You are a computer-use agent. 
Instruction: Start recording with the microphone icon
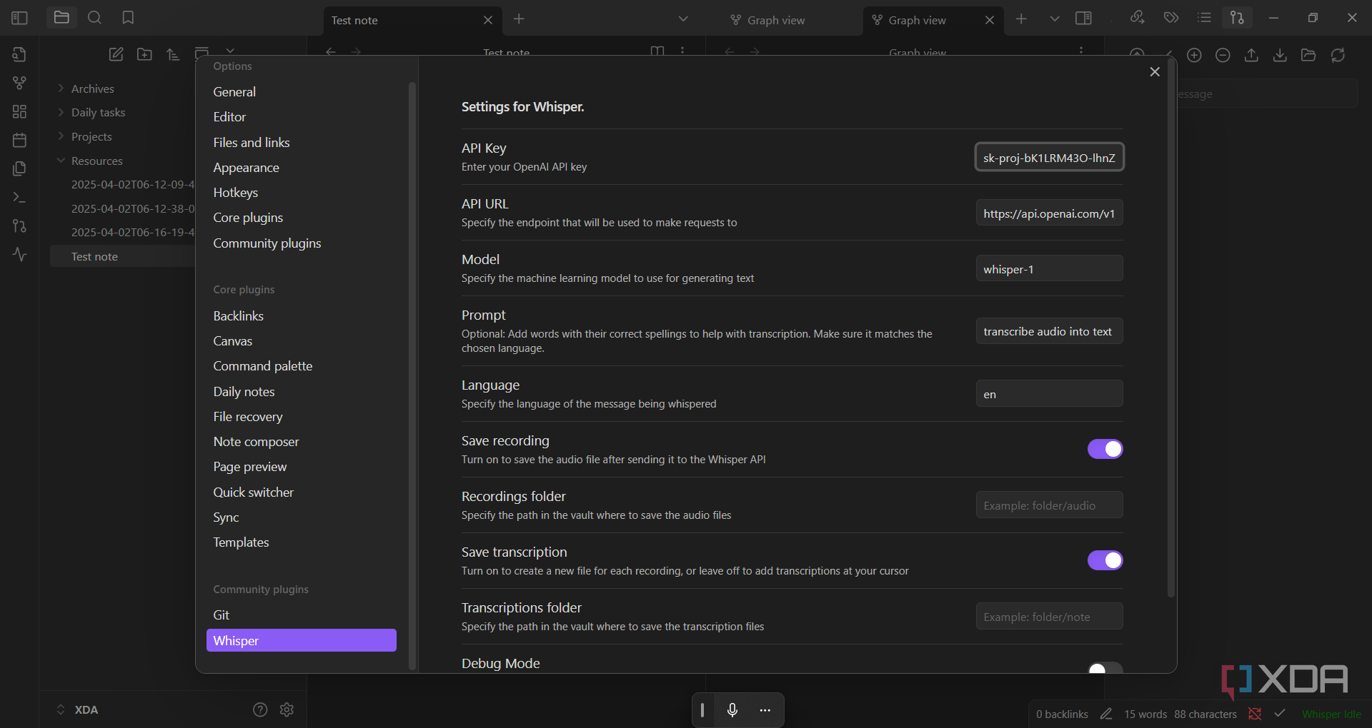[x=732, y=710]
